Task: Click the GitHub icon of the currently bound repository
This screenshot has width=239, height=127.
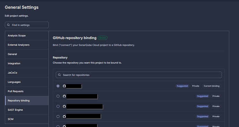Action: click(64, 86)
